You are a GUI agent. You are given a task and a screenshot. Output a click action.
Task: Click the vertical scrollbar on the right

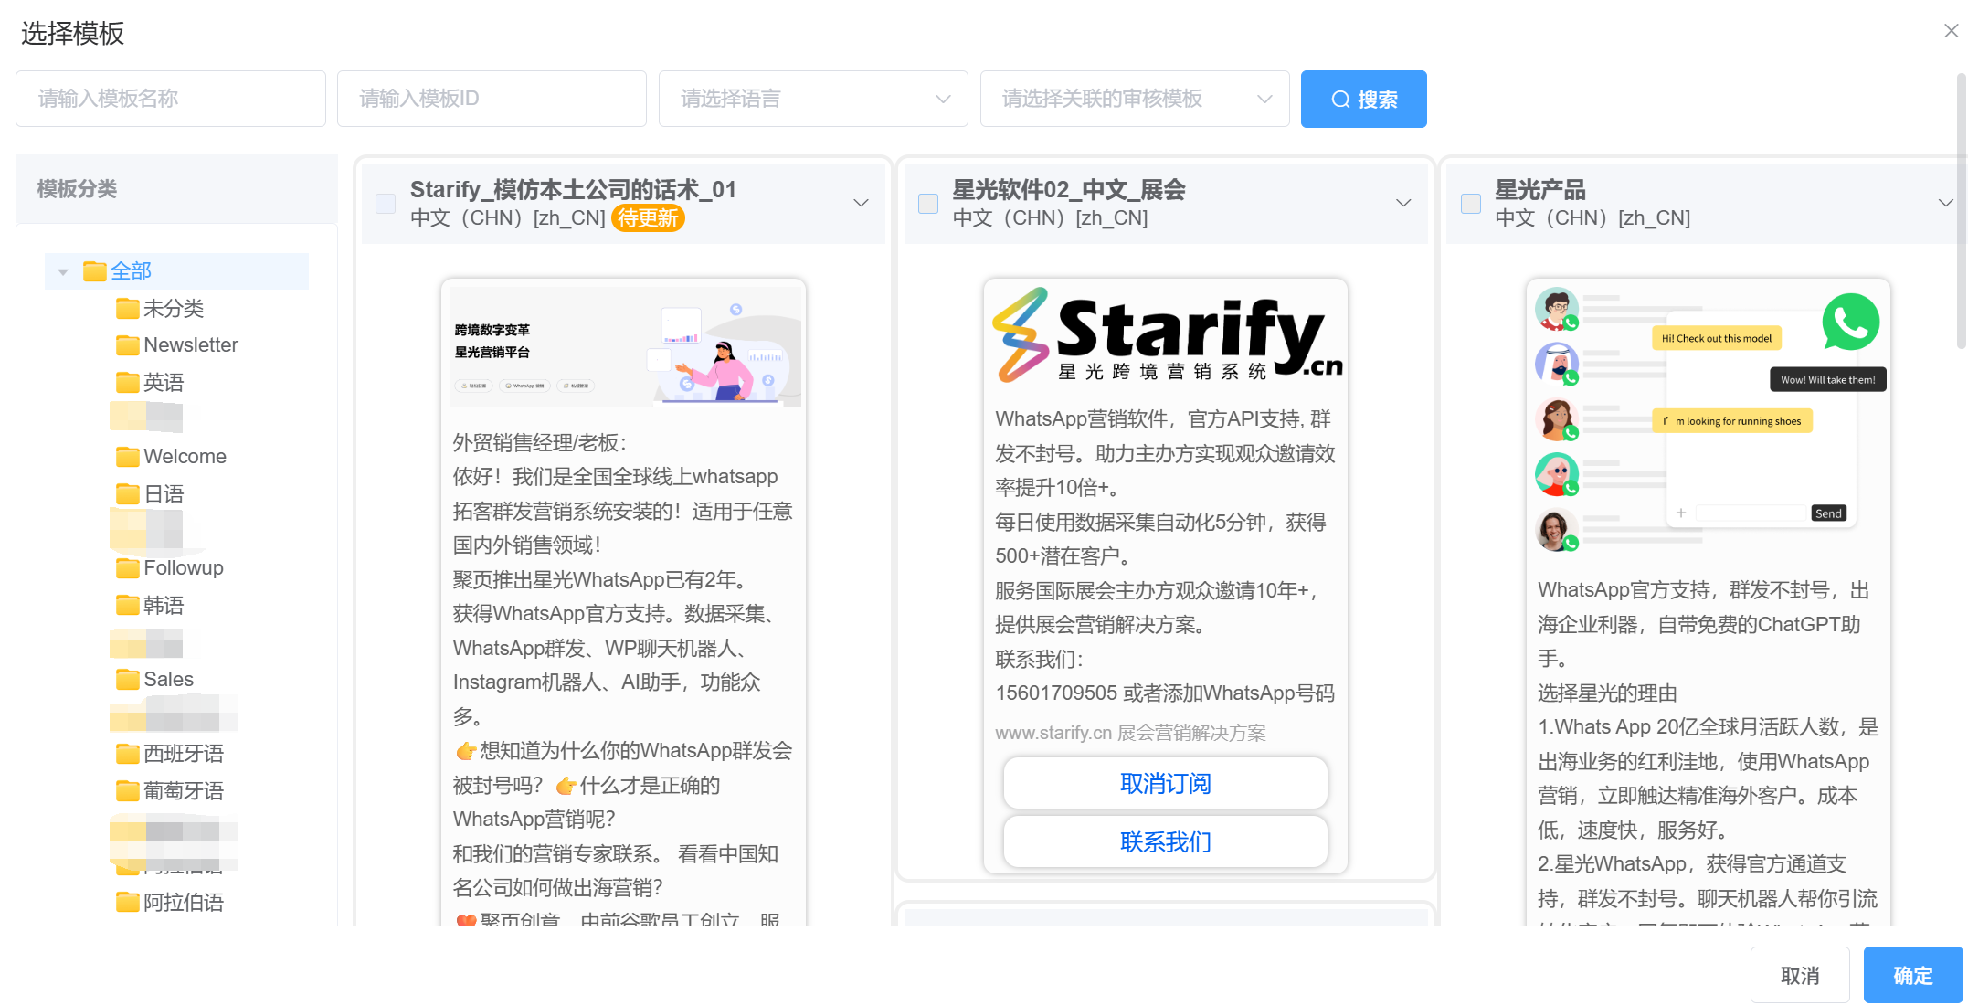[x=1961, y=210]
